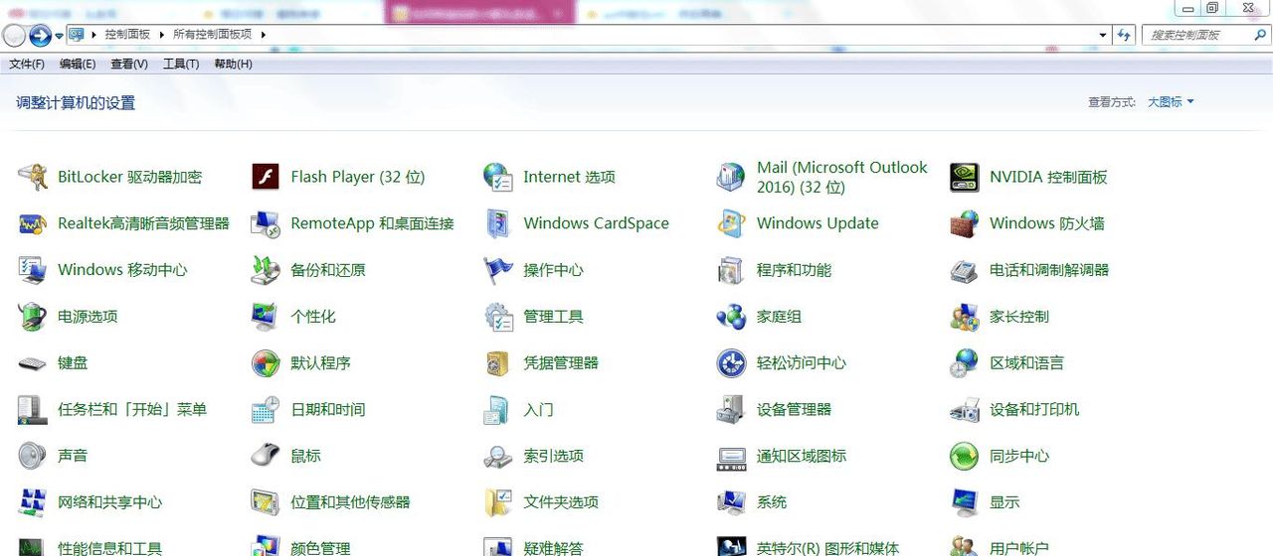This screenshot has height=556, width=1273.
Task: Open the 设备和打印机 icon
Action: pyautogui.click(x=964, y=410)
